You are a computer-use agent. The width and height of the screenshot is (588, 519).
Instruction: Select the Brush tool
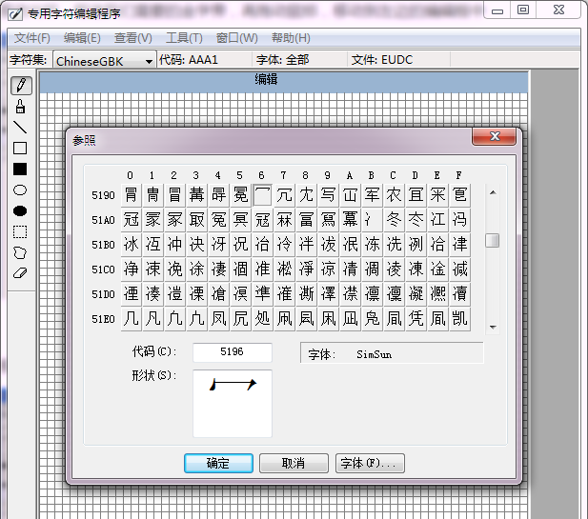(x=20, y=107)
